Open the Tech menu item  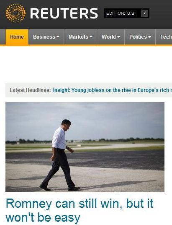coord(164,37)
